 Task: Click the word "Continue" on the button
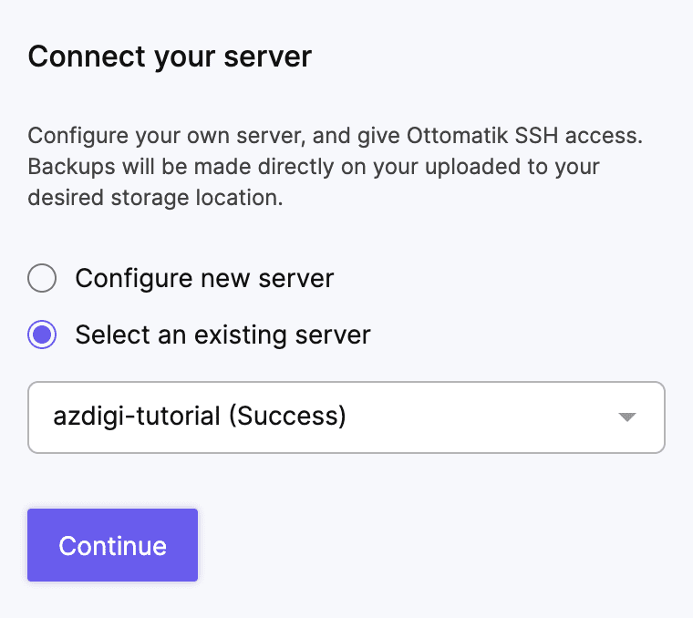(x=112, y=546)
